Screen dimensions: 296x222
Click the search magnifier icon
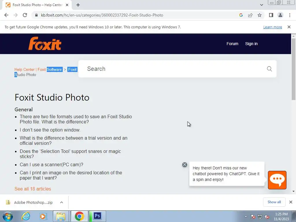point(269,69)
